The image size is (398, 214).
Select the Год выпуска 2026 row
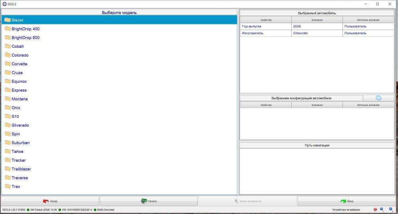(x=317, y=26)
